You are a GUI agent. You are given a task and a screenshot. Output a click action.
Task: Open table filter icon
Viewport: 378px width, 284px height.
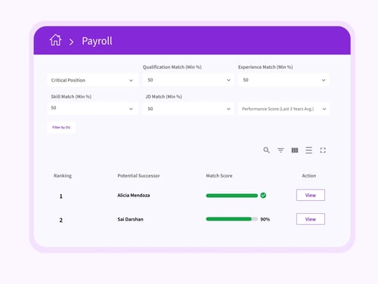click(280, 150)
